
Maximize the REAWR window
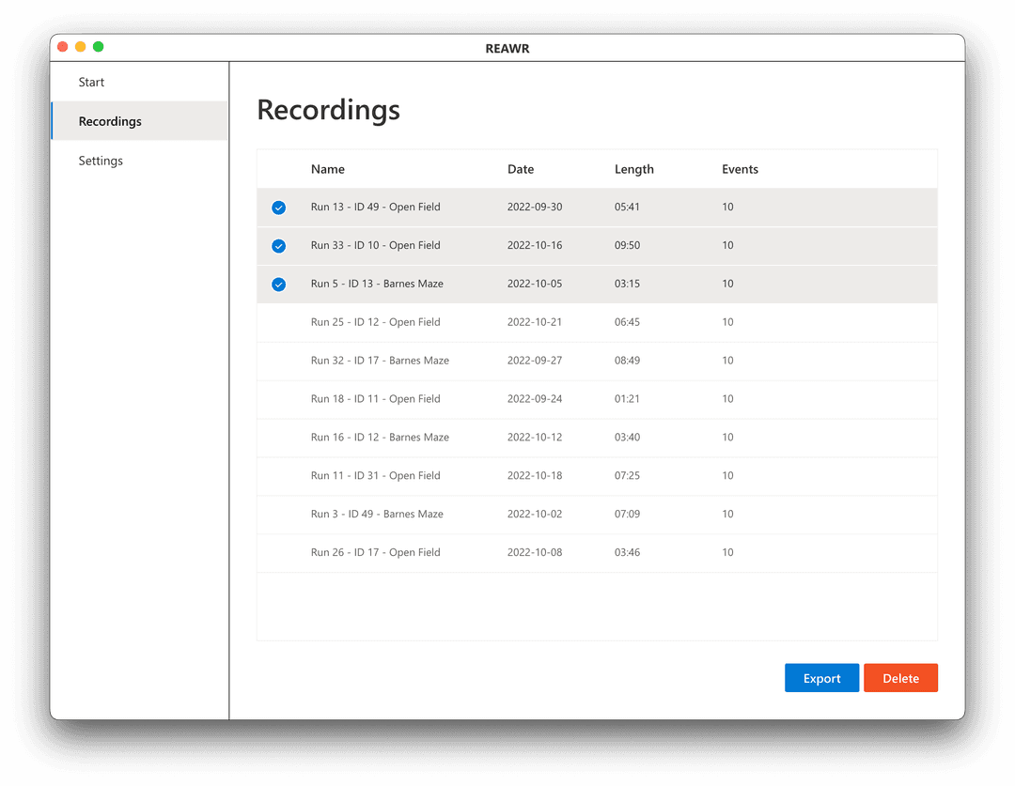[98, 46]
